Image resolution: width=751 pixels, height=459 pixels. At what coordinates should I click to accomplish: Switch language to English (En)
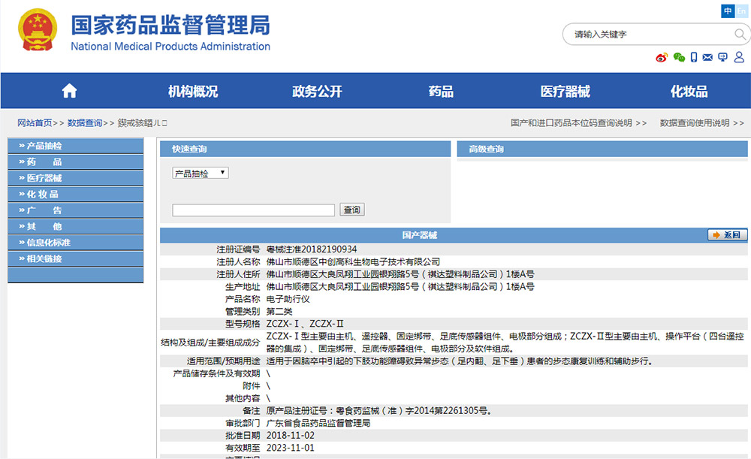(742, 11)
